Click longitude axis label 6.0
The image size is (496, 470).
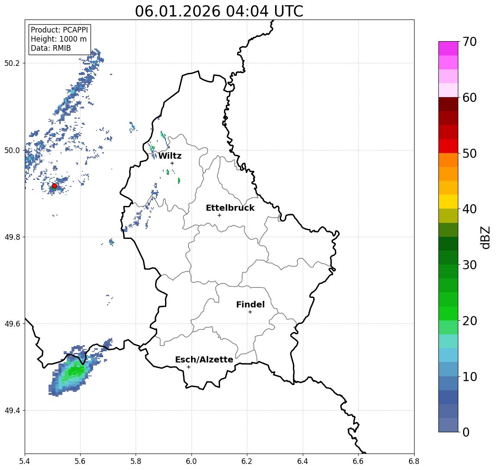[x=191, y=461]
